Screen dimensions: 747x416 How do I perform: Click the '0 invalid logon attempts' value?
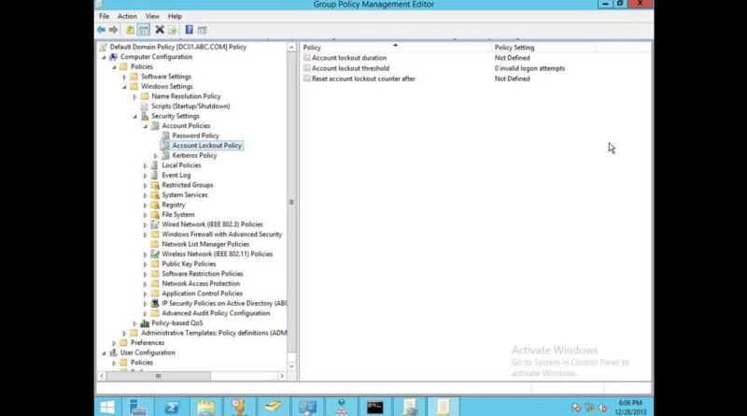click(529, 68)
